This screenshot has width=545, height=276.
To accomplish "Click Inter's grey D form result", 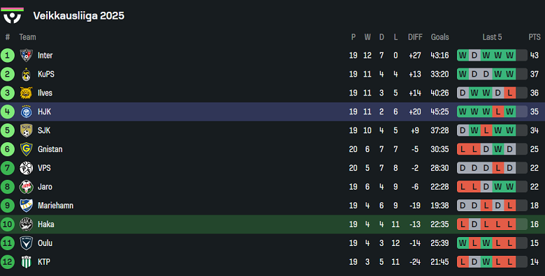I will (x=474, y=56).
